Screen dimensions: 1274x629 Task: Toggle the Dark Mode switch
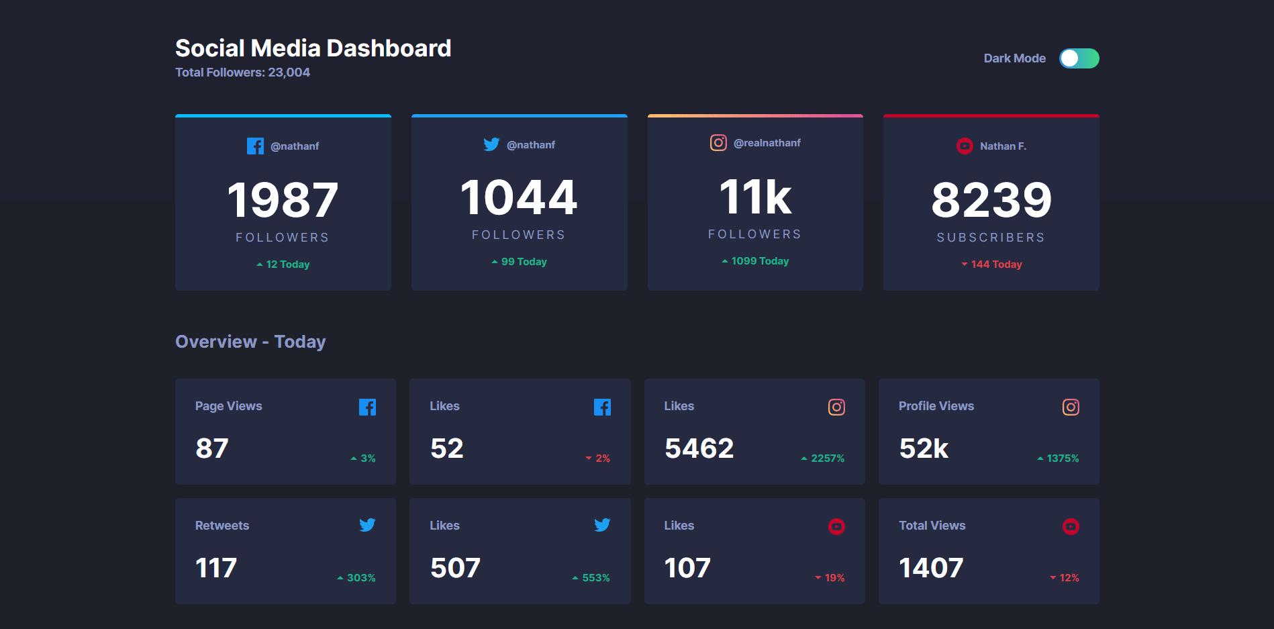click(1079, 58)
